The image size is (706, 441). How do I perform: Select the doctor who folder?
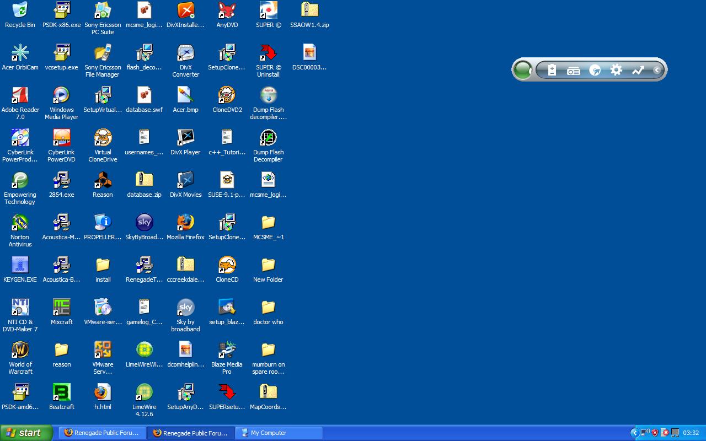[x=268, y=308]
